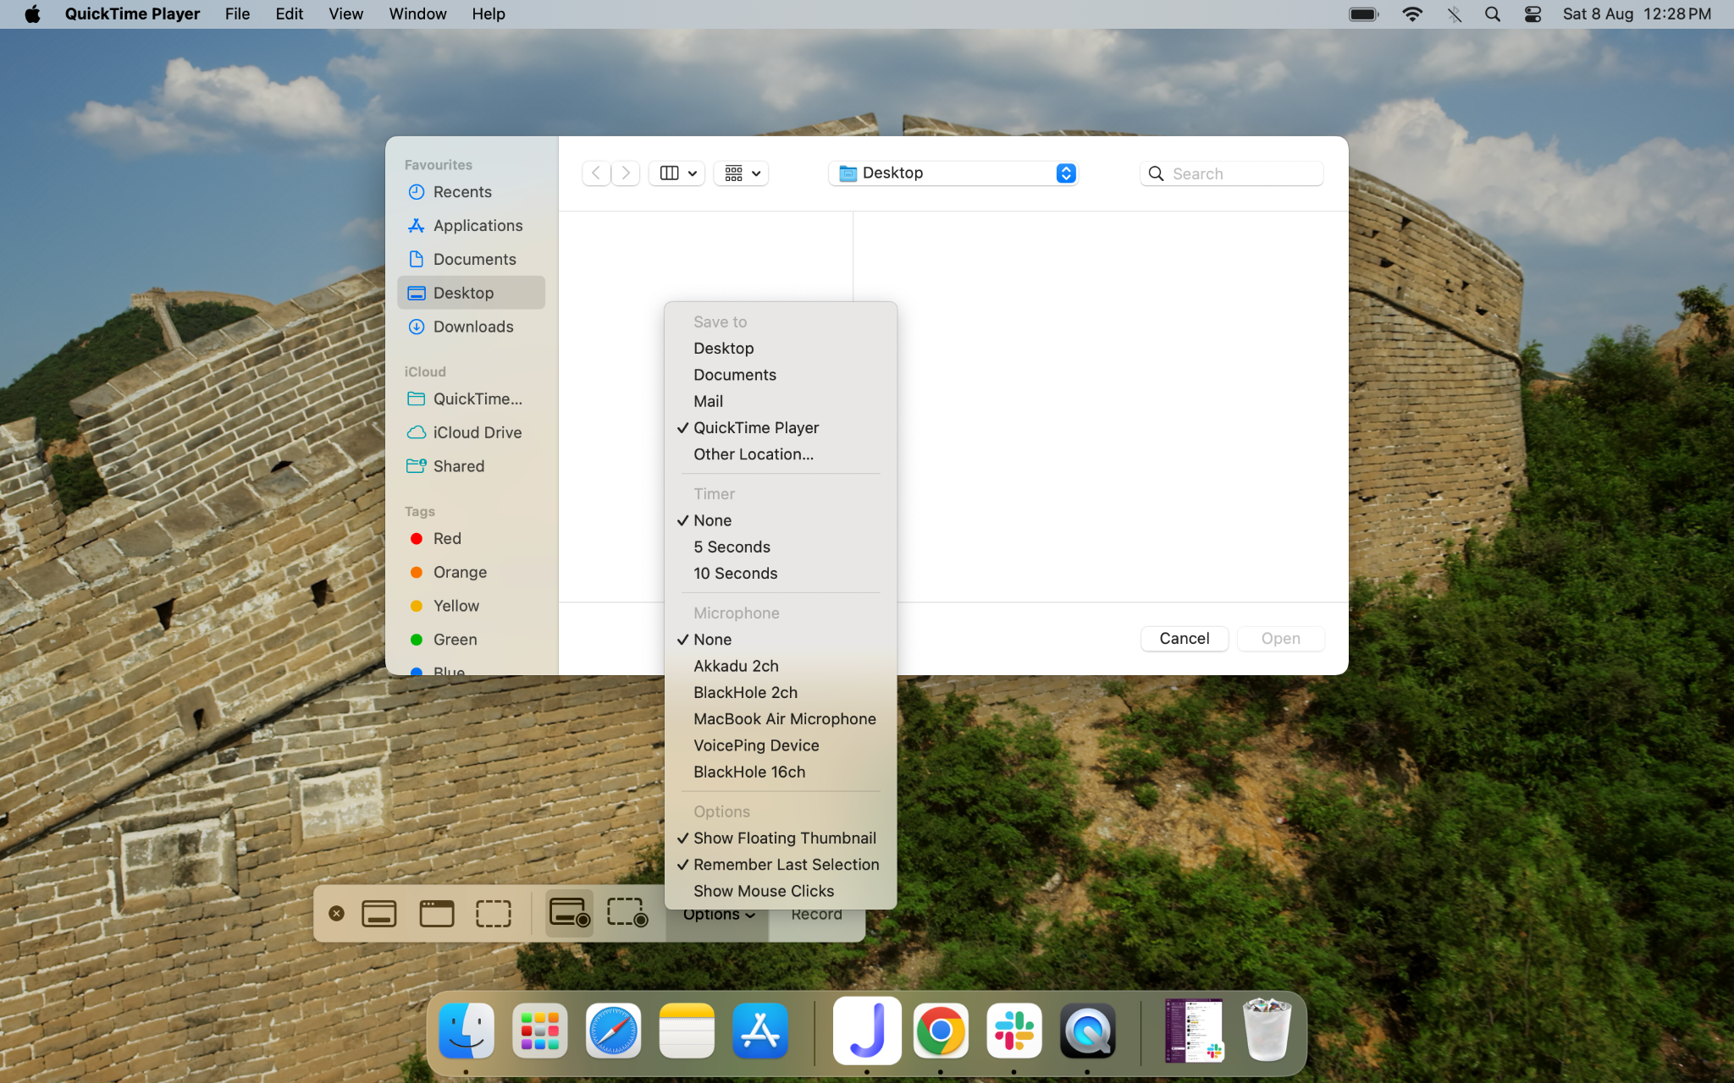Click the Downloads arrow icon in sidebar
This screenshot has height=1083, width=1734.
(416, 327)
